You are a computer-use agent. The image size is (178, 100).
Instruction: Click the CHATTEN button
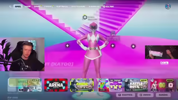(x=125, y=95)
